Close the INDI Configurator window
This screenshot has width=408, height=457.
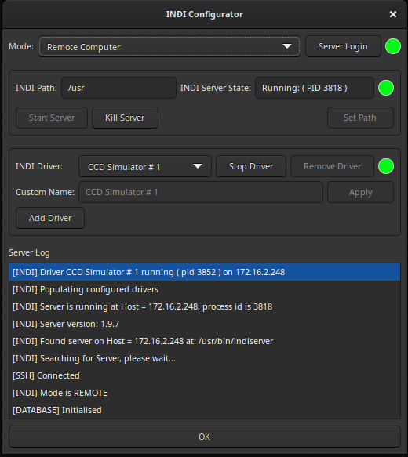[x=393, y=14]
